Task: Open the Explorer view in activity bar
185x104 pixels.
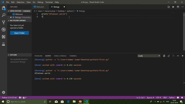Action: click(x=3, y=8)
